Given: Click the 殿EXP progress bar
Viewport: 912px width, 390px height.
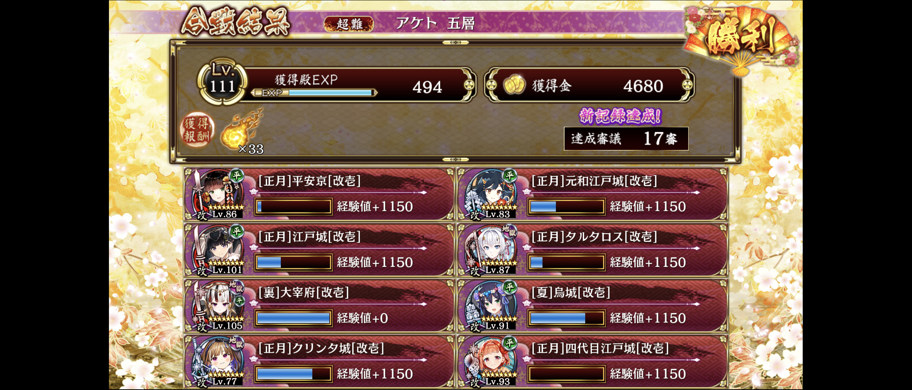Looking at the screenshot, I should click(x=314, y=93).
